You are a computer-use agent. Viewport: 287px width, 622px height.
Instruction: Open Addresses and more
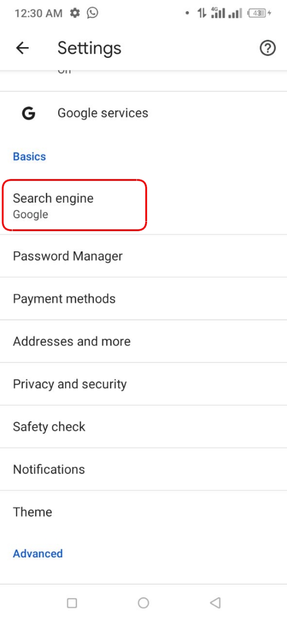point(72,341)
